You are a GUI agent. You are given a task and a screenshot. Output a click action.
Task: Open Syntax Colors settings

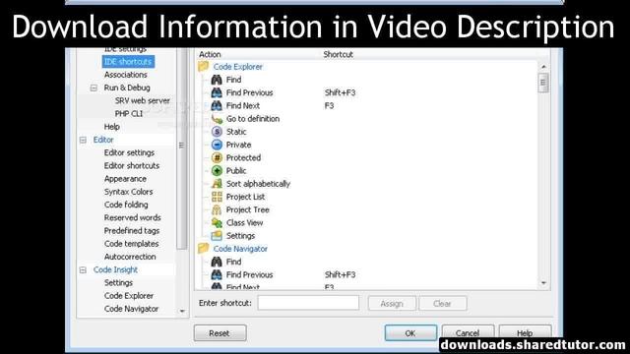point(128,192)
